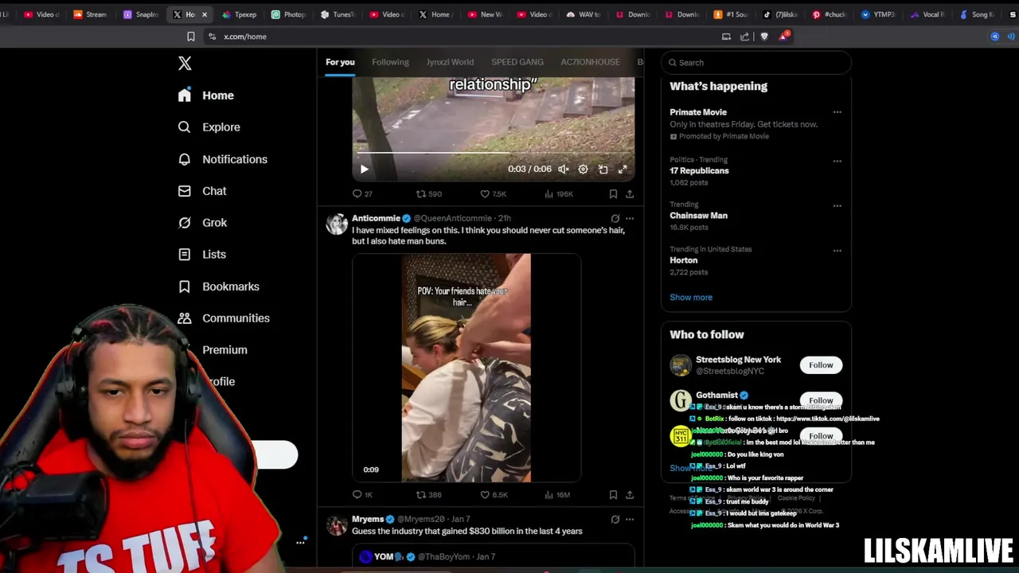Screen dimensions: 1019x573
Task: Click the Search input field
Action: pos(756,63)
